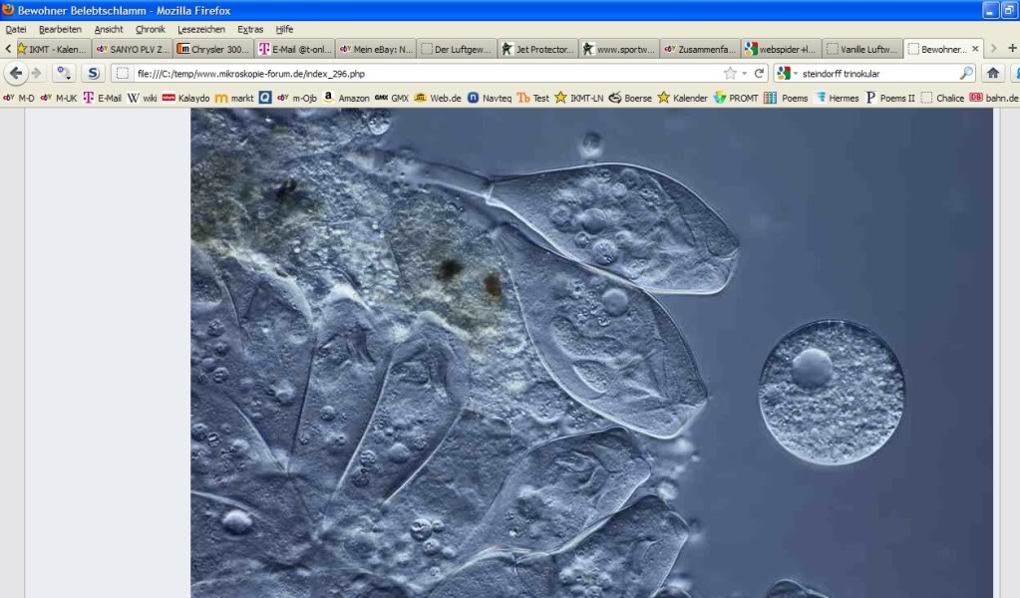This screenshot has width=1020, height=598.
Task: Open the markt bookmark
Action: click(x=234, y=98)
